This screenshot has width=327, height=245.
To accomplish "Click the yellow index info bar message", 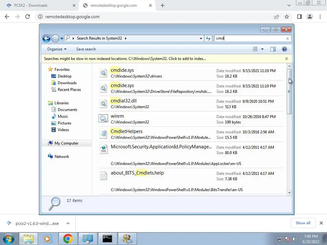I will pos(125,59).
